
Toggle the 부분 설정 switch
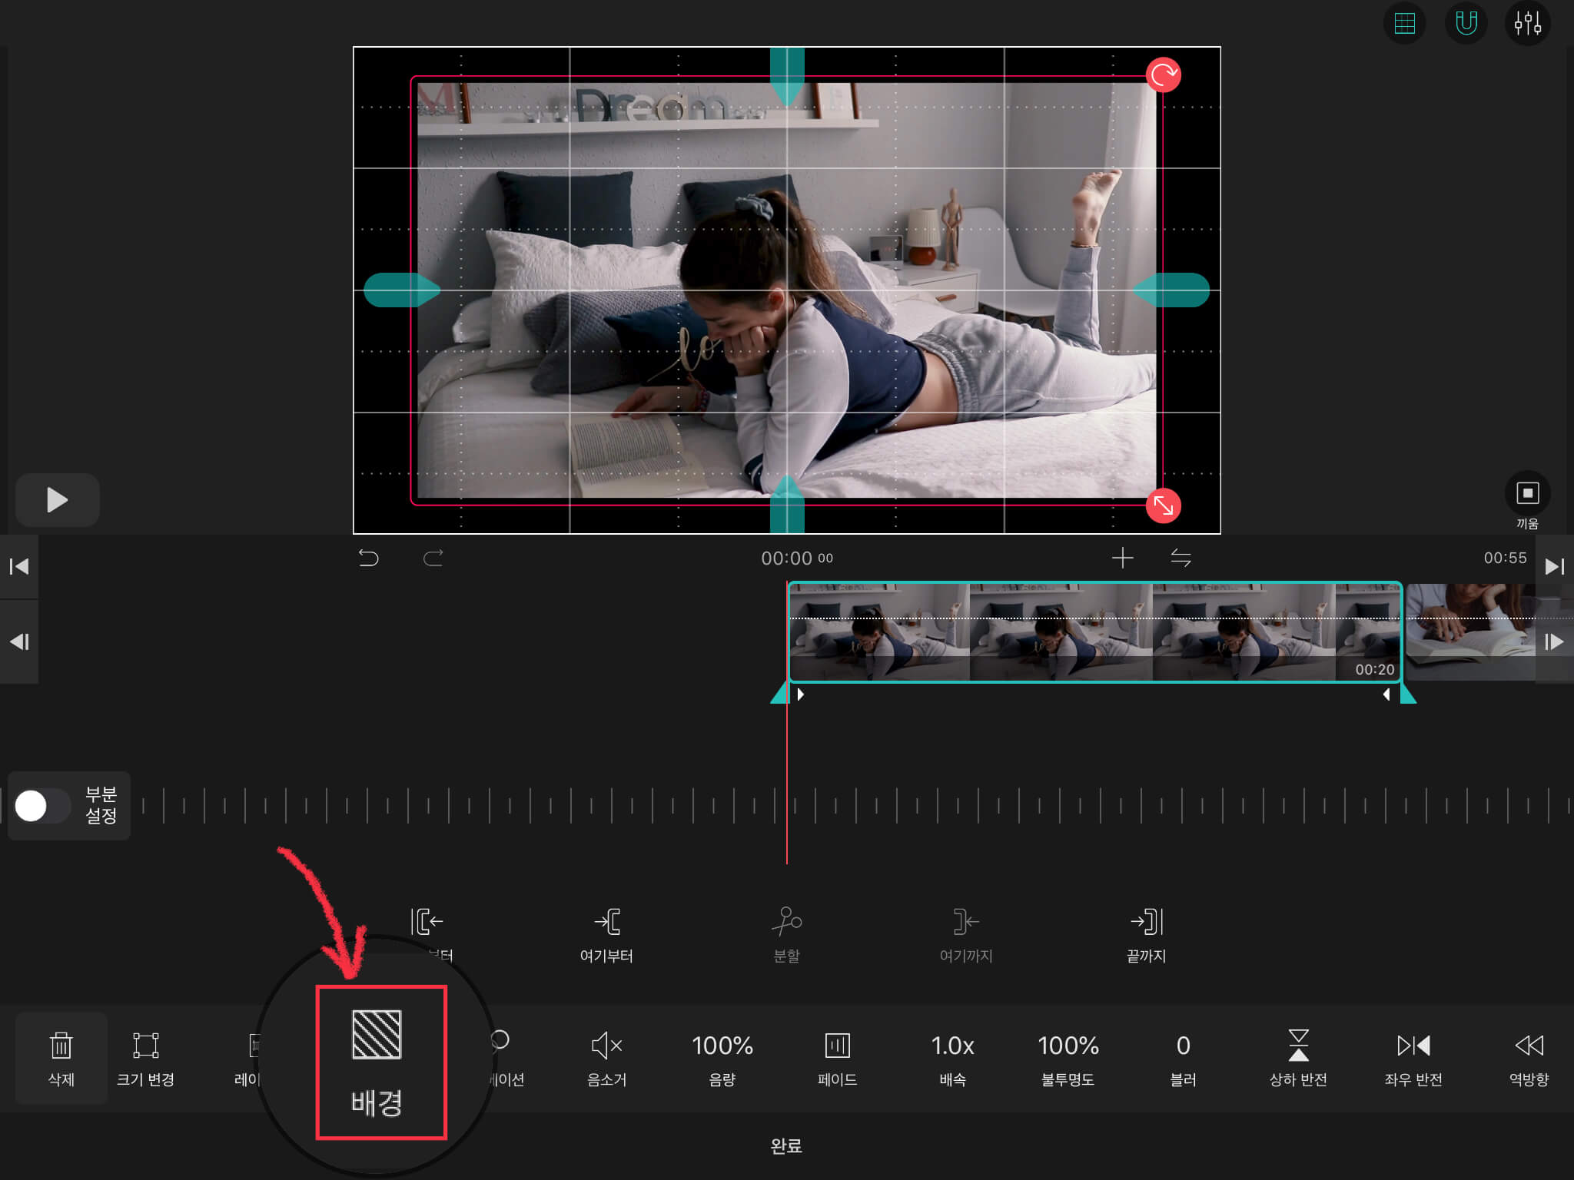[x=42, y=806]
